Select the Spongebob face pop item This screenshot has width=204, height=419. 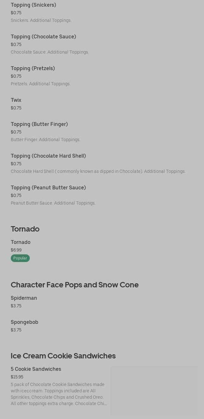coord(24,322)
